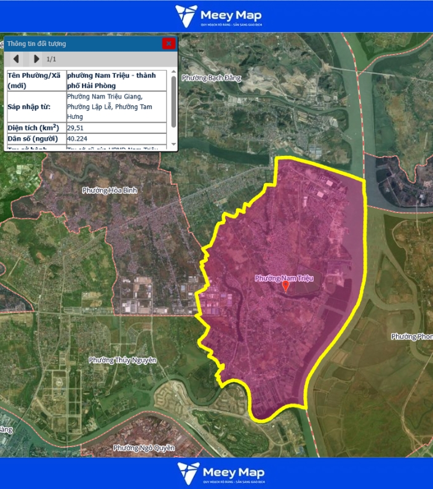The image size is (433, 489).
Task: Click the Dân số value 40.224
Action: [x=77, y=139]
